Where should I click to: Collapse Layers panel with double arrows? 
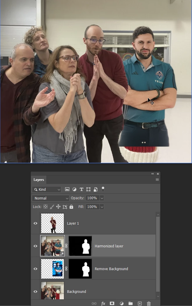(x=153, y=174)
